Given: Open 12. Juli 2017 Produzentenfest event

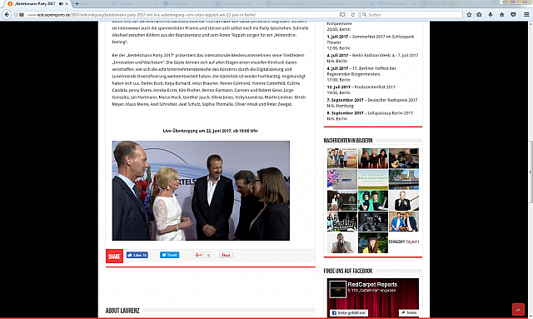Looking at the screenshot, I should pos(361,87).
